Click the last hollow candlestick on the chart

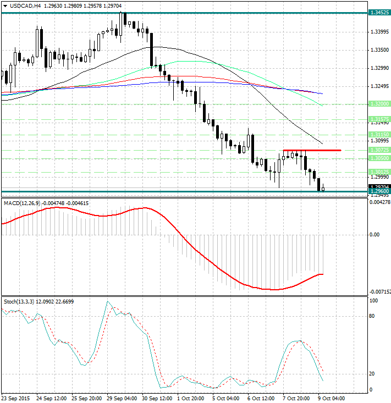point(323,189)
